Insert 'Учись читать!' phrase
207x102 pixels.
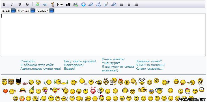113,59
